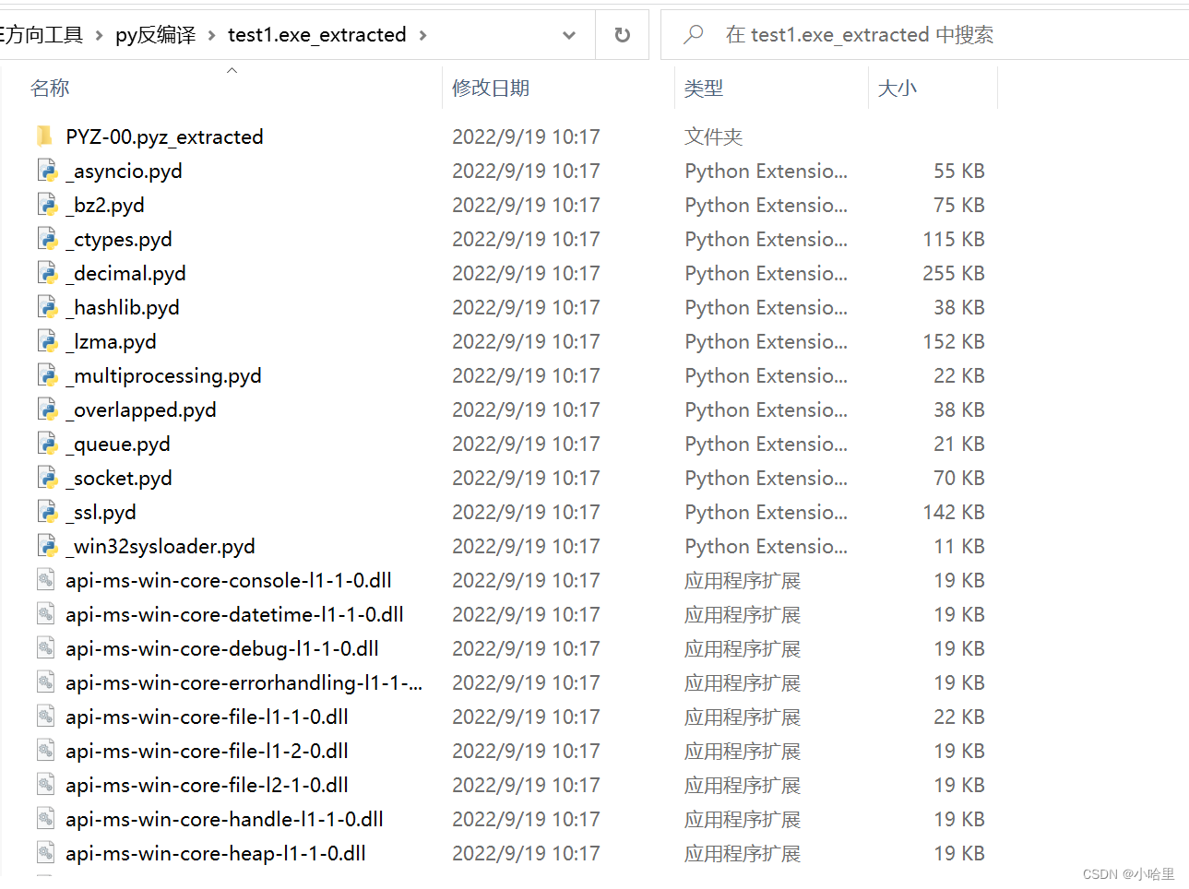Click the _ctypes.pyd file icon
The width and height of the screenshot is (1189, 889).
(47, 239)
